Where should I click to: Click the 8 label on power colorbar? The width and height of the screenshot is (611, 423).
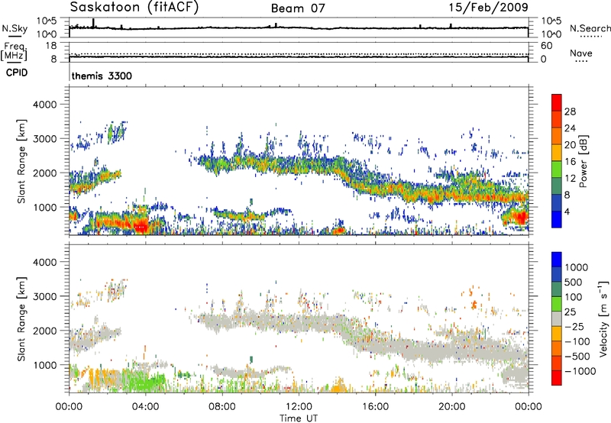pos(567,195)
